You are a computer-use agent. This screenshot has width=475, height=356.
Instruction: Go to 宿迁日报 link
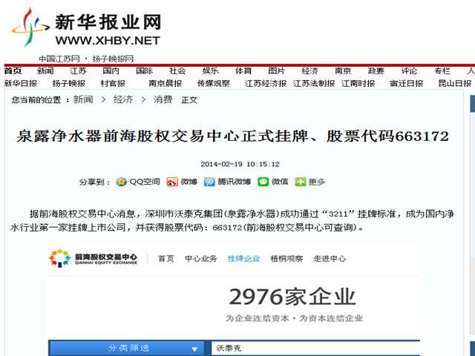click(407, 83)
